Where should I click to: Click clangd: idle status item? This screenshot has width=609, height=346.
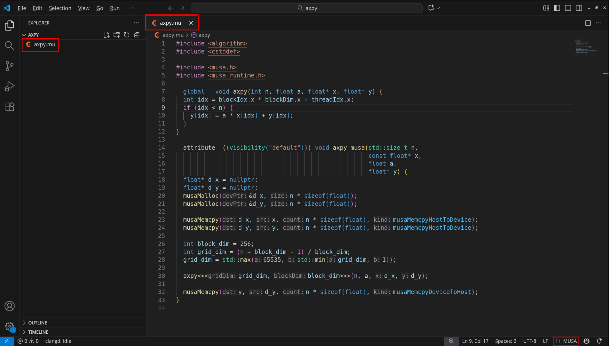tap(58, 341)
